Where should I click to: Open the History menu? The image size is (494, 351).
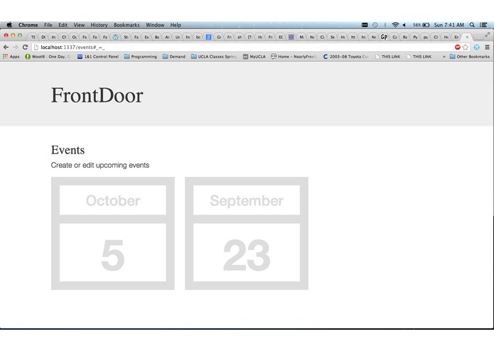tap(100, 25)
